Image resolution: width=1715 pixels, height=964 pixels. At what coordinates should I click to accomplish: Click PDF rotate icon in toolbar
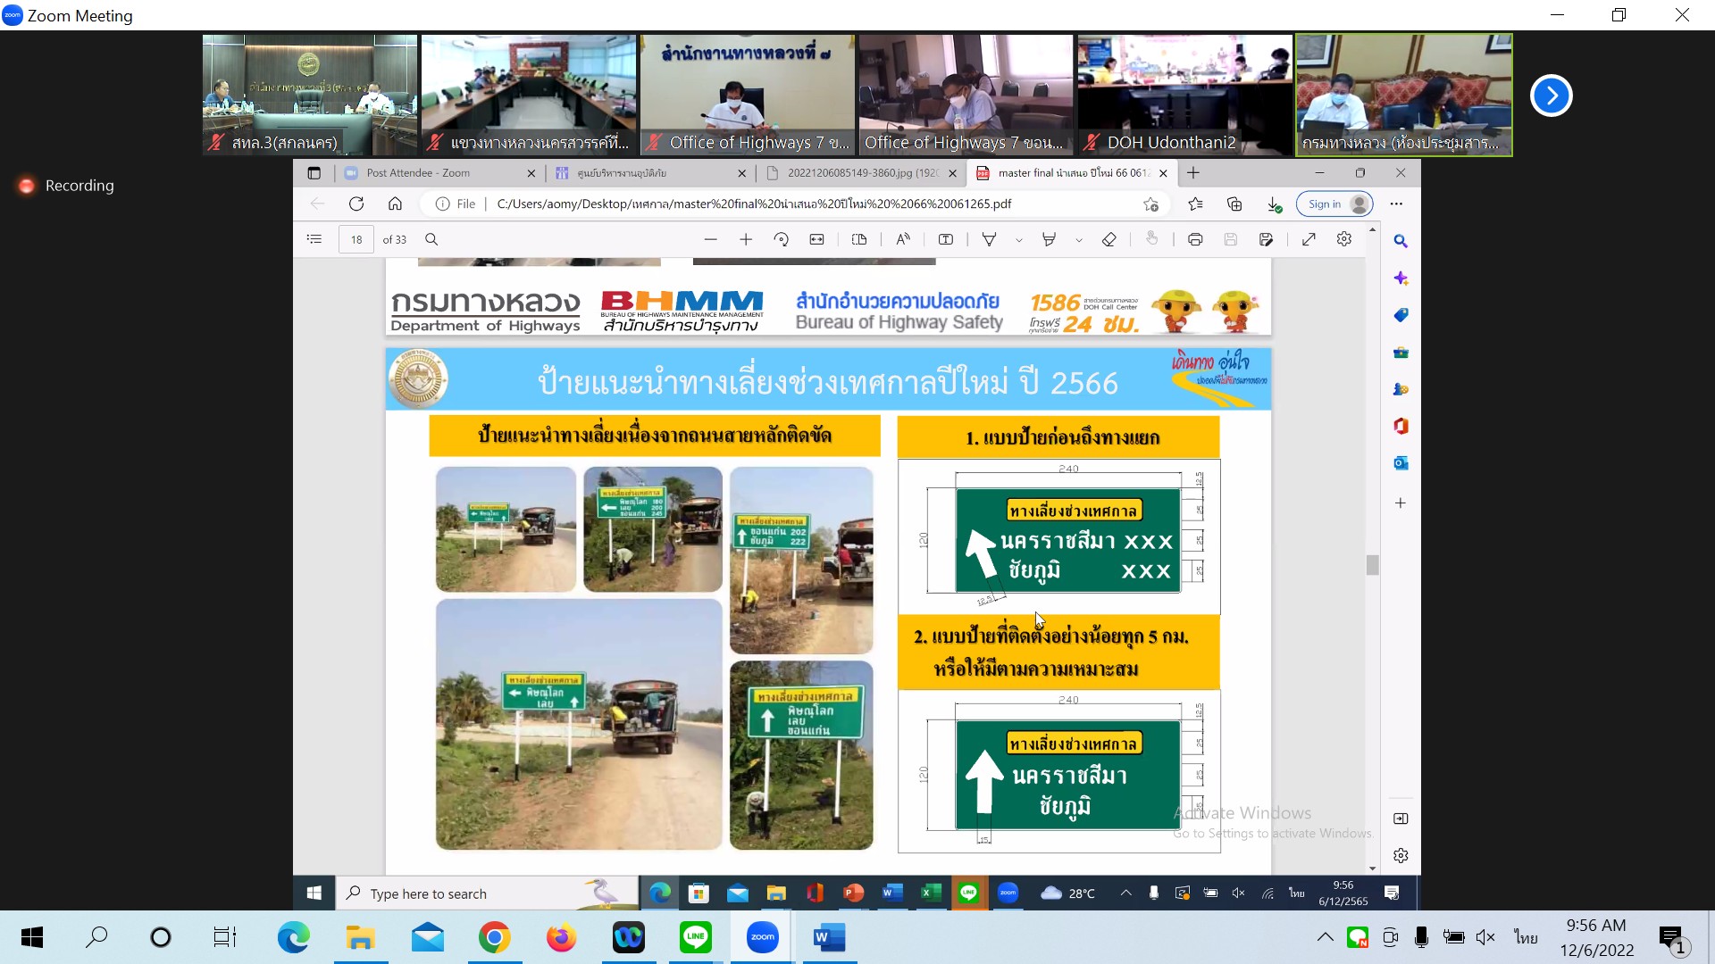pos(782,239)
